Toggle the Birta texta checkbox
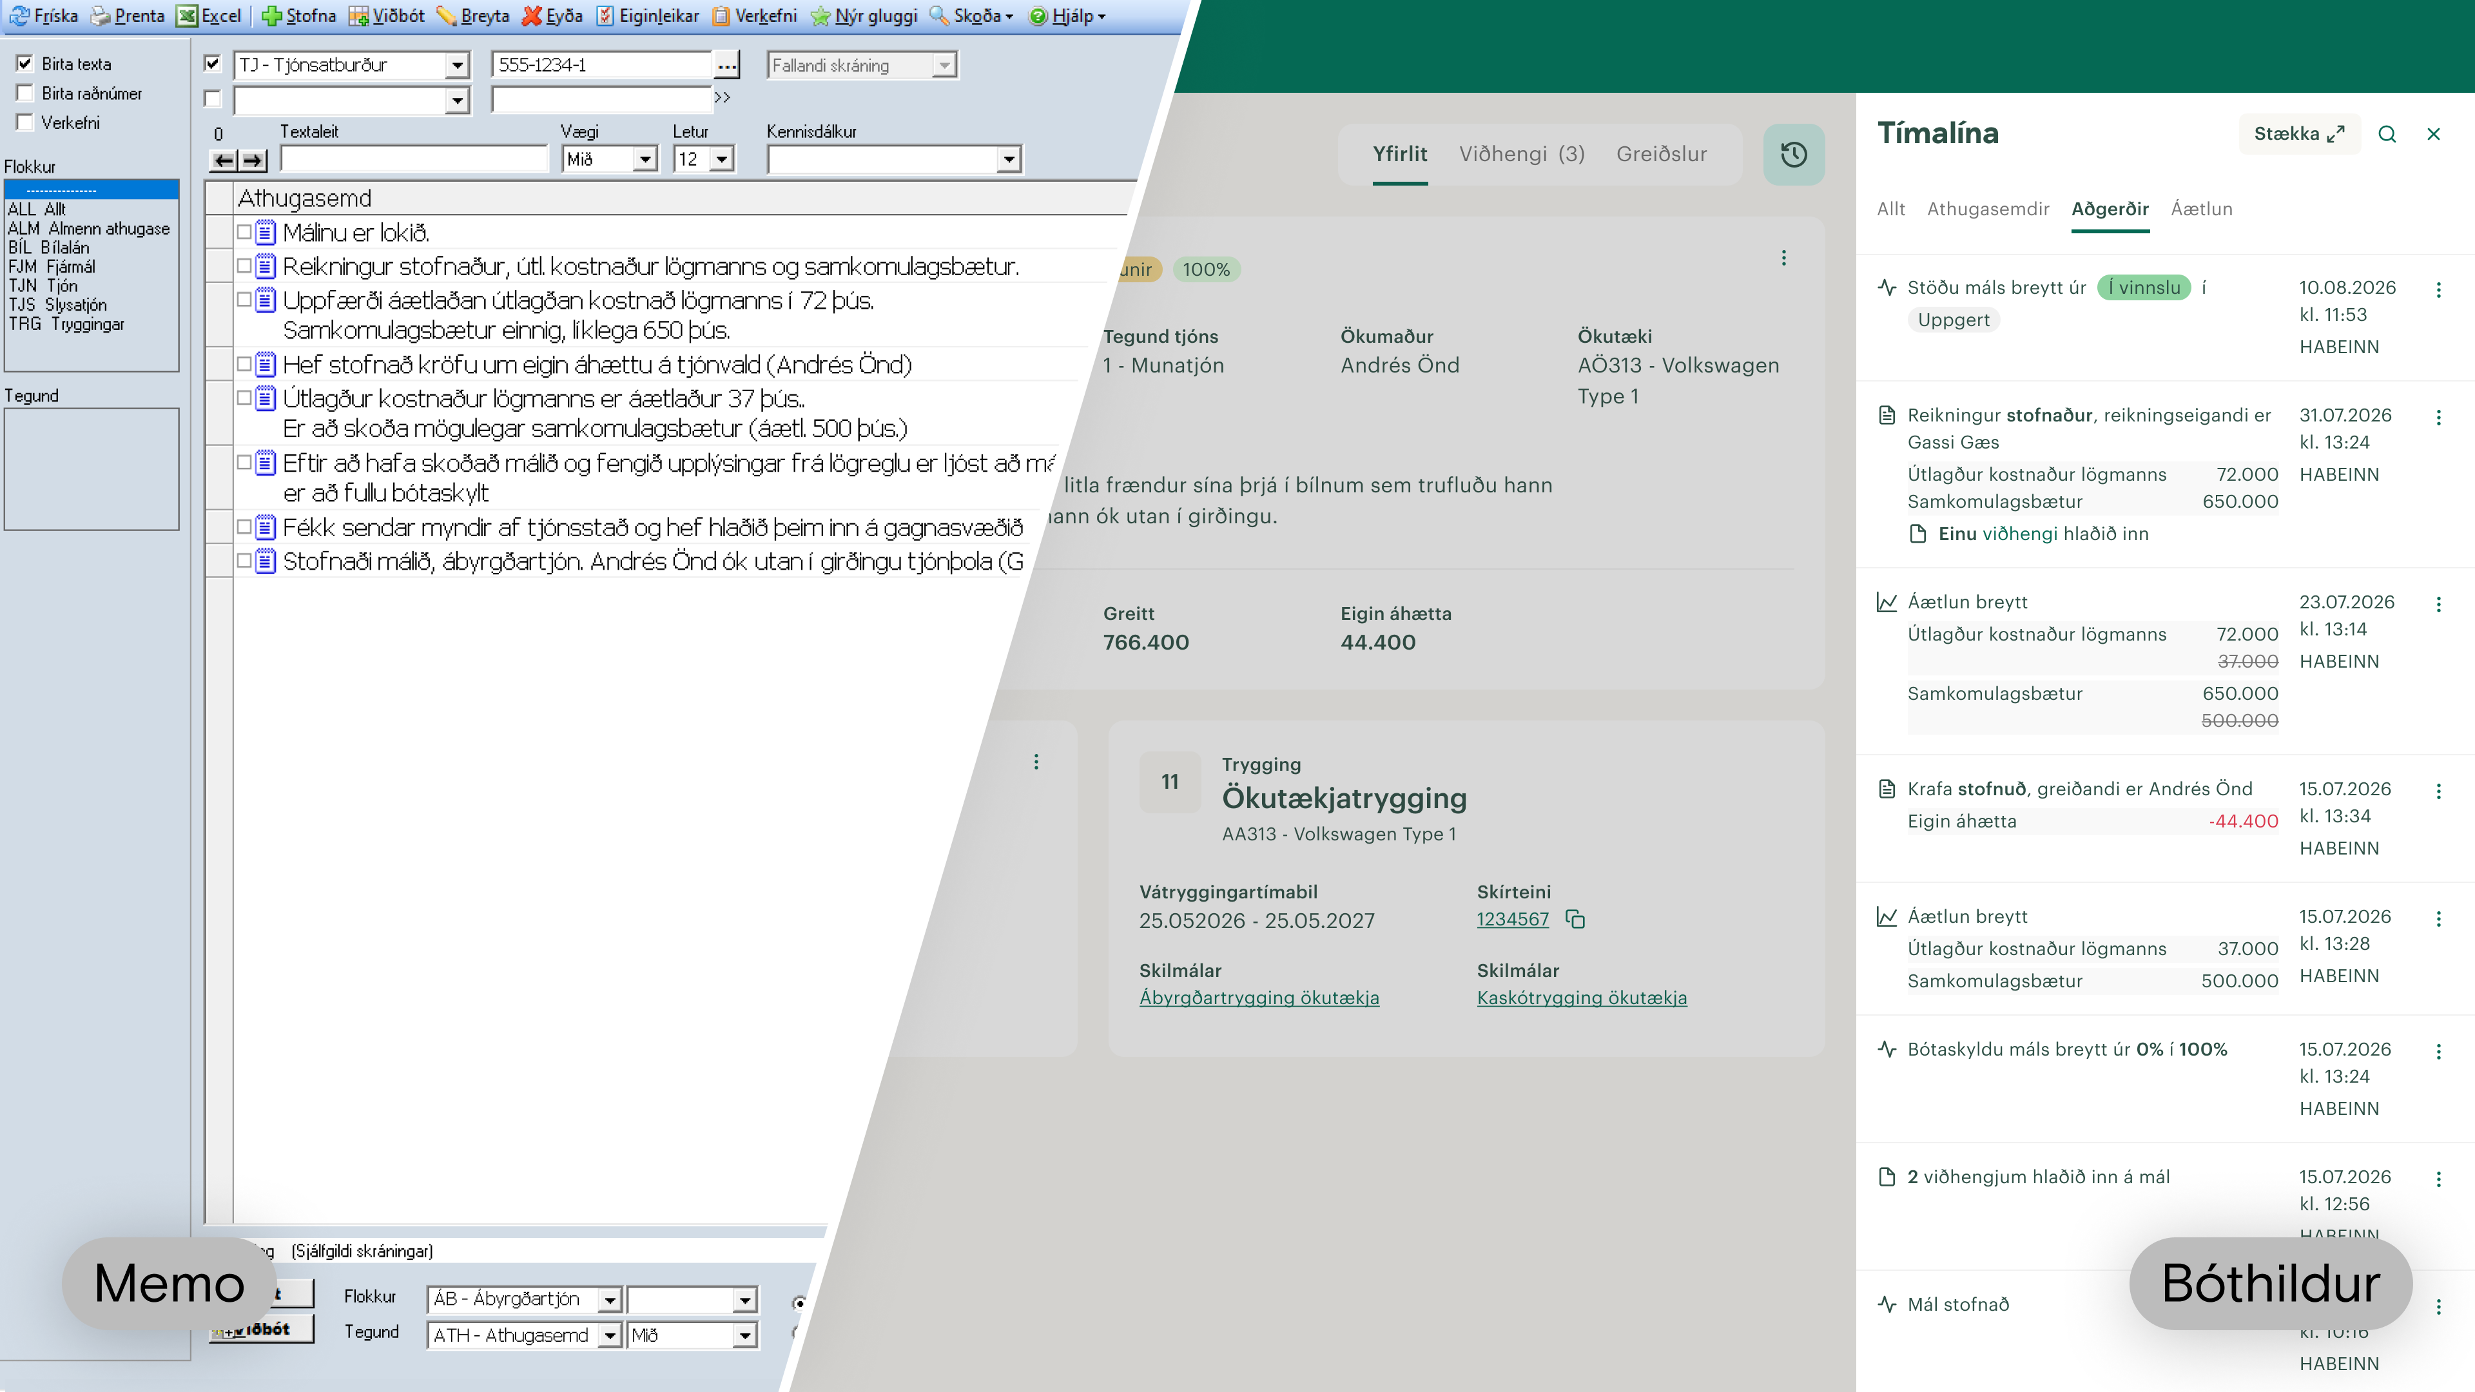Viewport: 2475px width, 1392px height. [25, 63]
